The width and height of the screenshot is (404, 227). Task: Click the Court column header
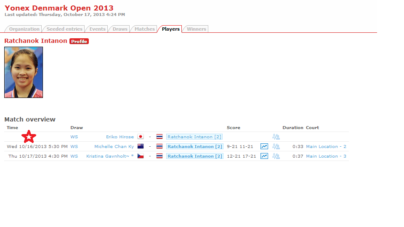(312, 128)
